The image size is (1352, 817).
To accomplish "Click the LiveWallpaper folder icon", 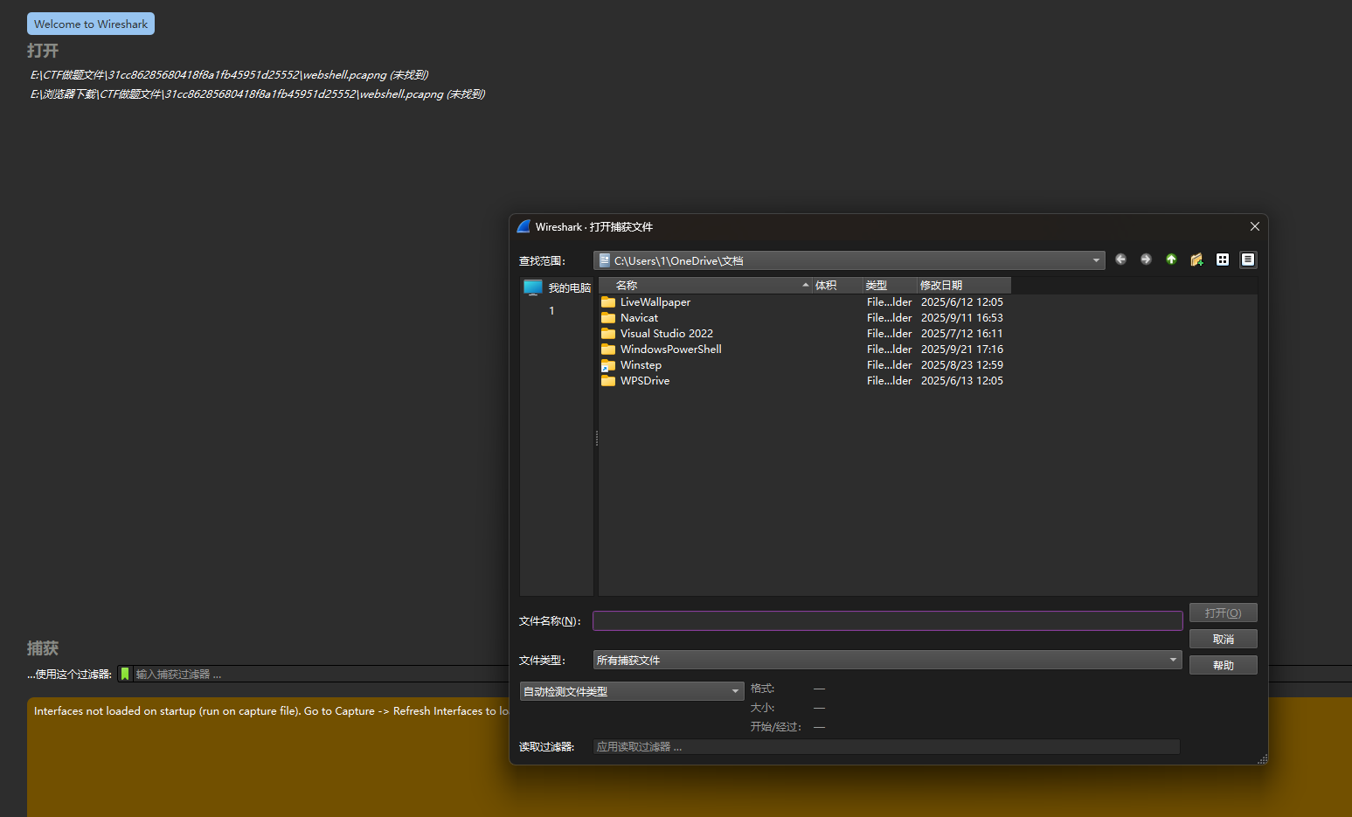I will [x=608, y=302].
